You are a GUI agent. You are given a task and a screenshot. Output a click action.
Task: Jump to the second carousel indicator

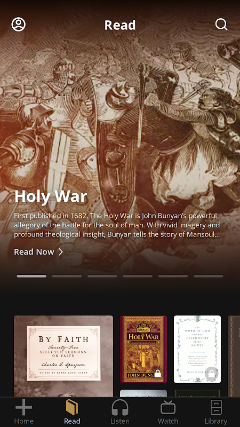pyautogui.click(x=67, y=276)
